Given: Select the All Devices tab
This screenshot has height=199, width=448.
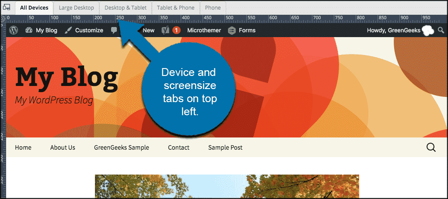Looking at the screenshot, I should [34, 8].
